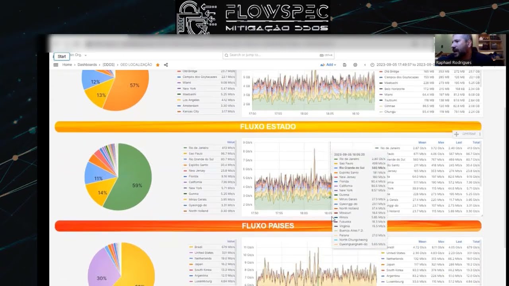This screenshot has width=509, height=286.
Task: Open the Add dropdown in toolbar
Action: pos(328,65)
